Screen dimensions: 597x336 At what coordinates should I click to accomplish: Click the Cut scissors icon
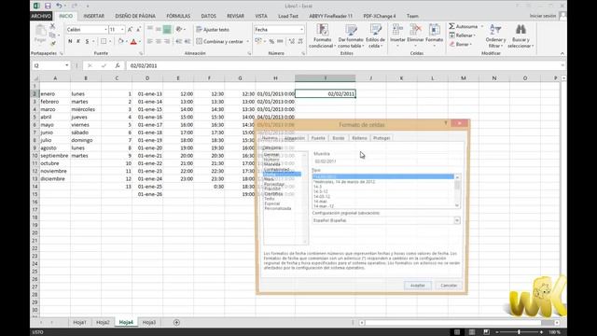coord(52,26)
